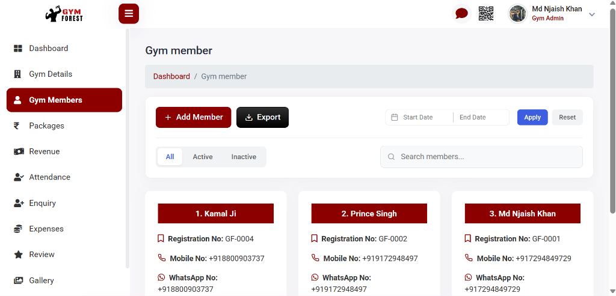The width and height of the screenshot is (616, 296).
Task: Click the '3. Md Njaish Khan' card header
Action: tap(523, 214)
